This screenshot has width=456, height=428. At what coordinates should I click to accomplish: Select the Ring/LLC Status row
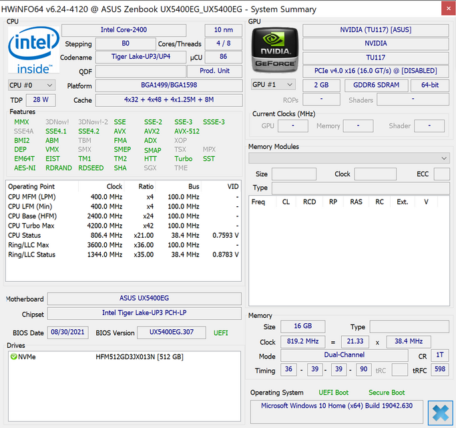[x=124, y=254]
